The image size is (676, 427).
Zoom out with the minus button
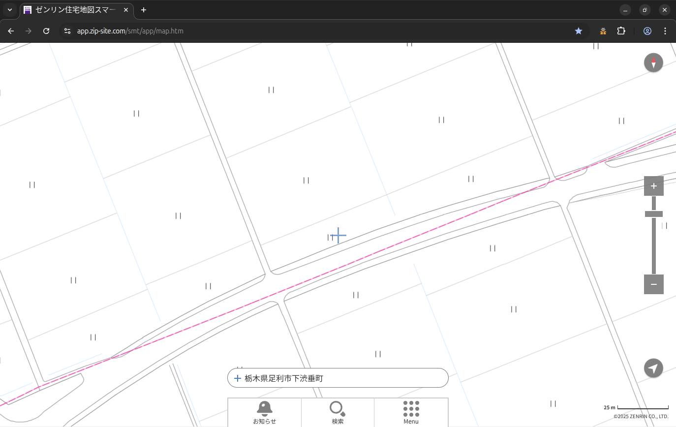[653, 284]
